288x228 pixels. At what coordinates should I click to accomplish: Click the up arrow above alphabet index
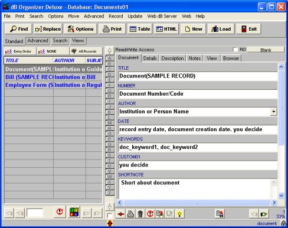point(110,51)
